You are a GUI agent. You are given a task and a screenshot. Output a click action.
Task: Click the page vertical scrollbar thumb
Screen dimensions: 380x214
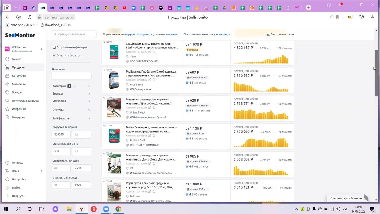[376, 73]
